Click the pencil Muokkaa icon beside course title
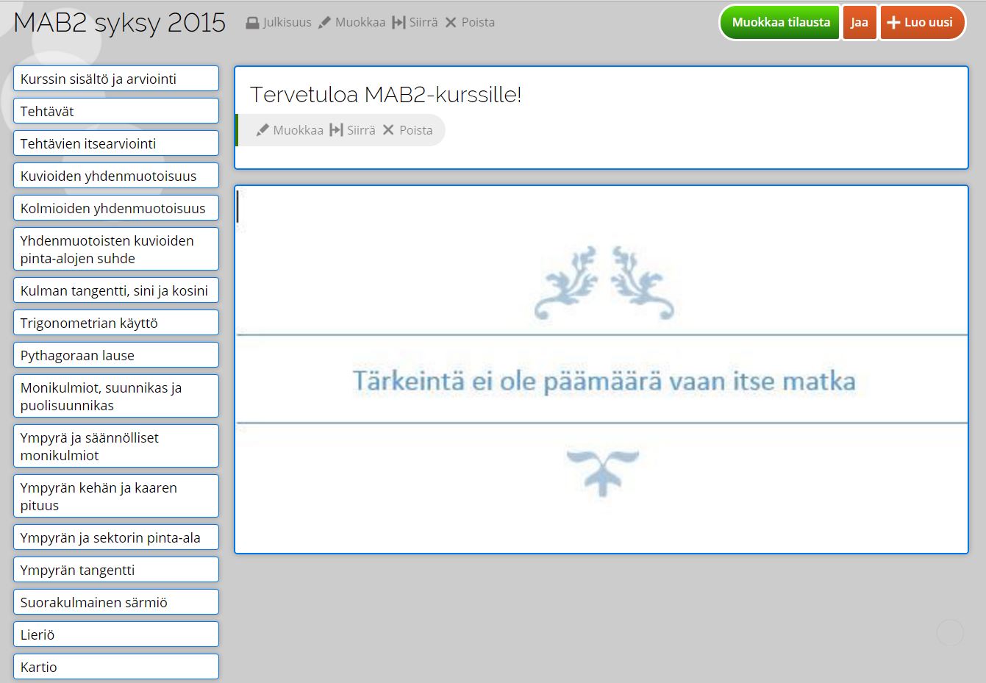This screenshot has height=683, width=986. click(324, 23)
